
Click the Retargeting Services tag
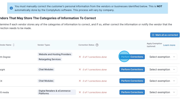(x=50, y=59)
